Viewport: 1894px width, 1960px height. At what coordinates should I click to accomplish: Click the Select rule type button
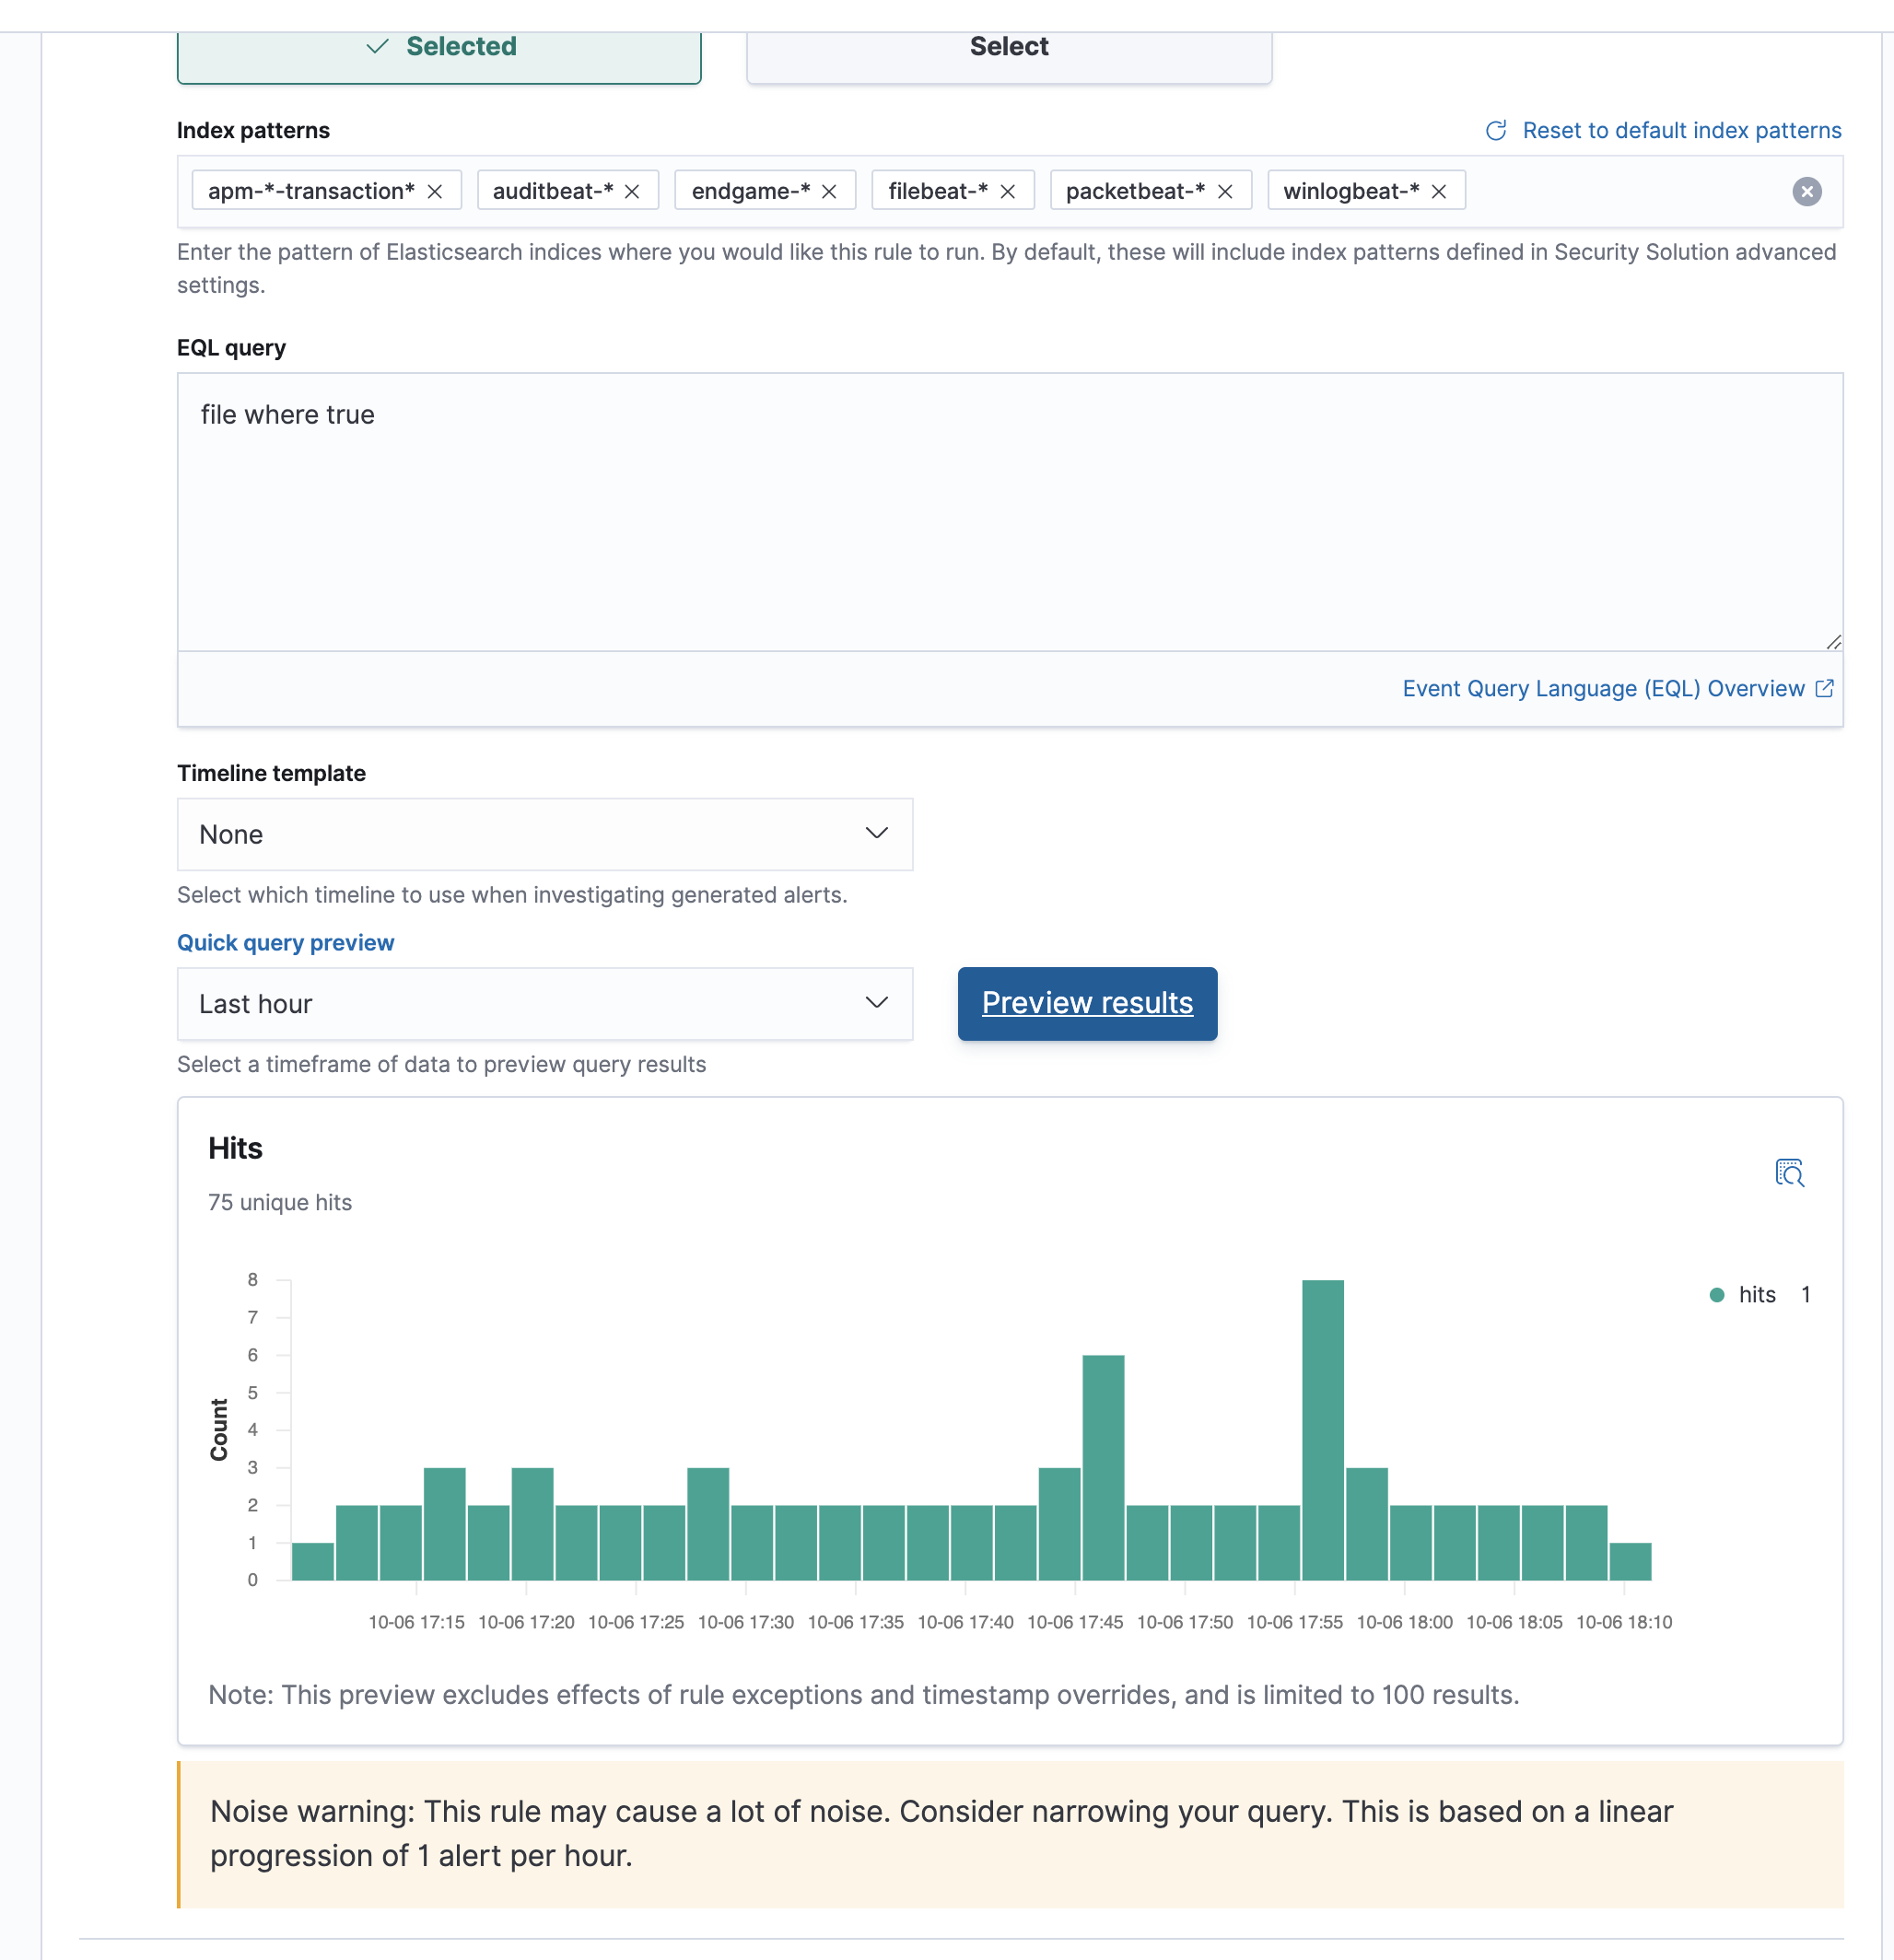(x=1009, y=50)
